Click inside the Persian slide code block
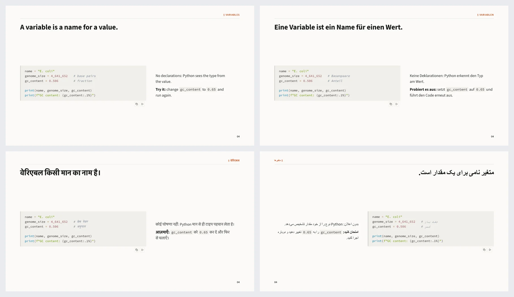The width and height of the screenshot is (514, 297). coord(431,229)
